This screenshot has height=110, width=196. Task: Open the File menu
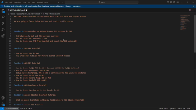pos(6,2)
